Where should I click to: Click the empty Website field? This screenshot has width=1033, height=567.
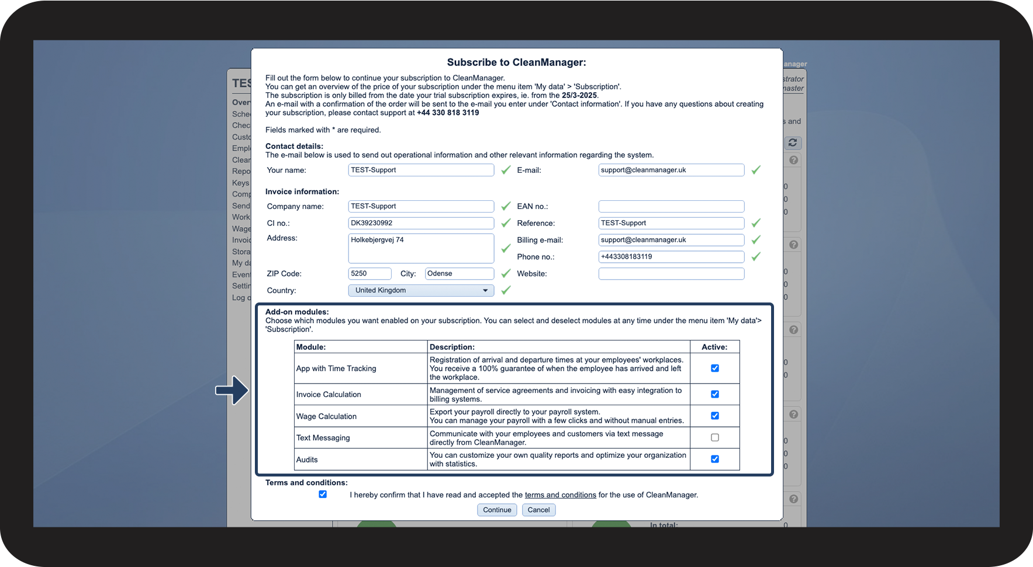[671, 273]
